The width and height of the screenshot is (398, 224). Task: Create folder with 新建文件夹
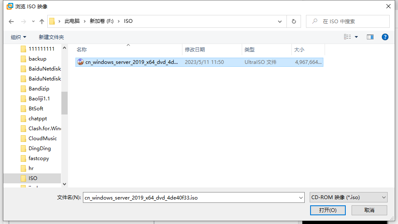click(51, 37)
